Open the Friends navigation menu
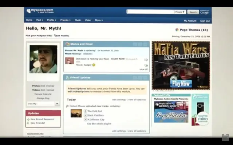Screen dimensions: 233x145 [66, 20]
